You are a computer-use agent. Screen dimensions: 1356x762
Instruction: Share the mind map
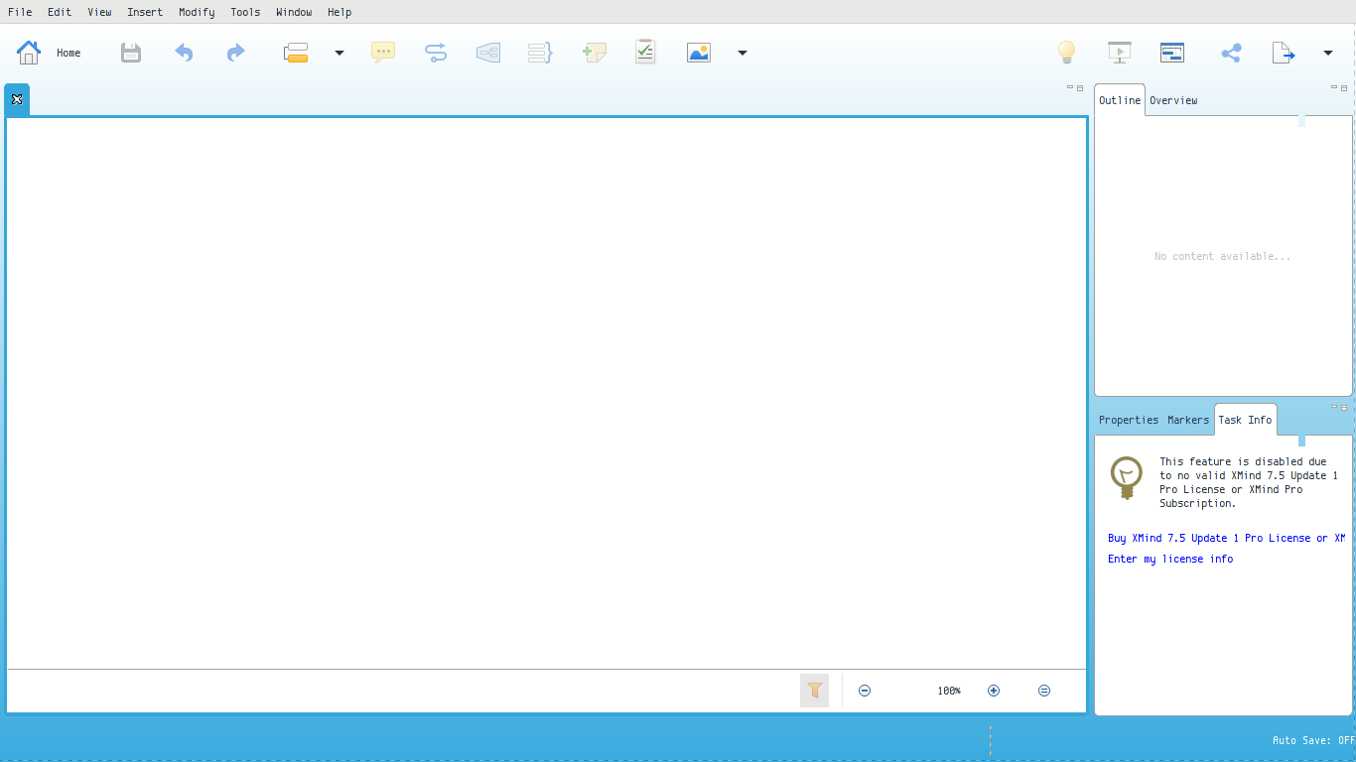1231,53
